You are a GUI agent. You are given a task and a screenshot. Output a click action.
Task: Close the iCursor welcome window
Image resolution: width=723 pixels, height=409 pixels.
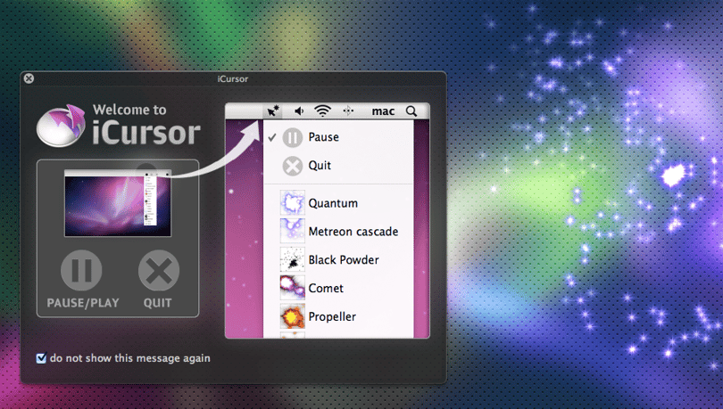(29, 78)
